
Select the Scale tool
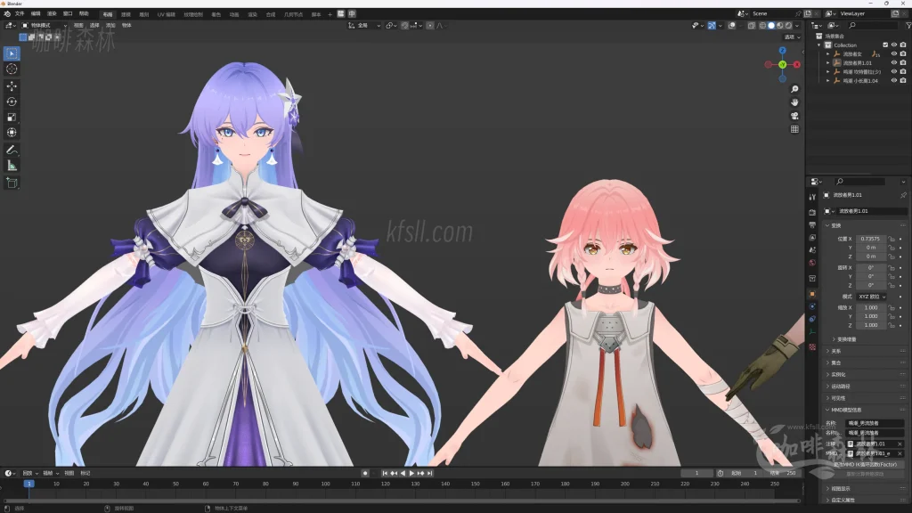click(12, 117)
